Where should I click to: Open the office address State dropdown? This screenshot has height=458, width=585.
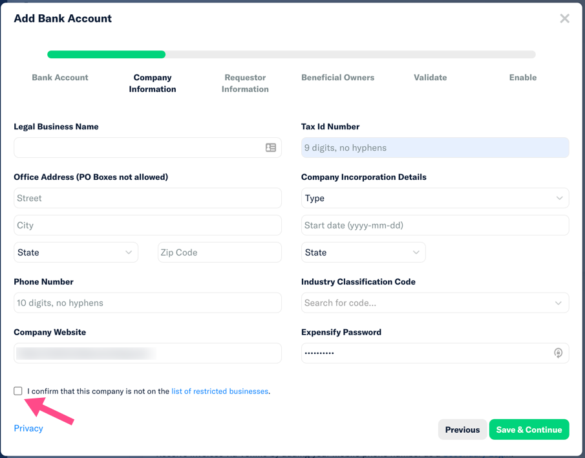click(x=75, y=252)
